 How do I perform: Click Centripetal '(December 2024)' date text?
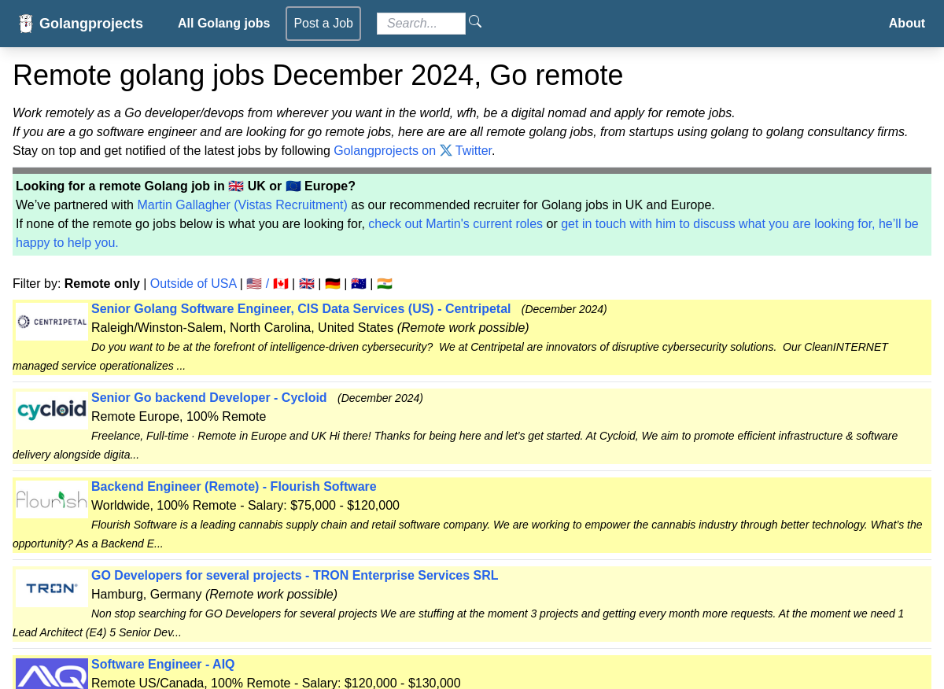tap(564, 309)
